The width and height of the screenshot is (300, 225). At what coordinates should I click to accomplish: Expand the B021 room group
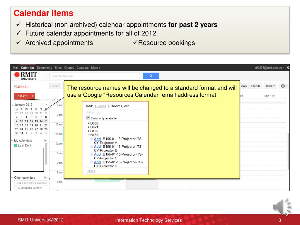click(x=88, y=127)
